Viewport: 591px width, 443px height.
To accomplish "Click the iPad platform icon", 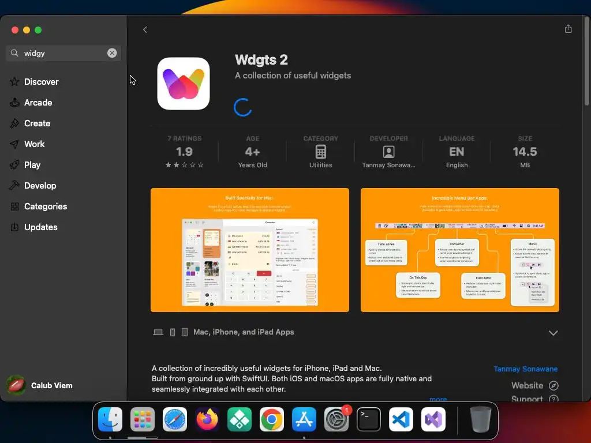I will (185, 332).
